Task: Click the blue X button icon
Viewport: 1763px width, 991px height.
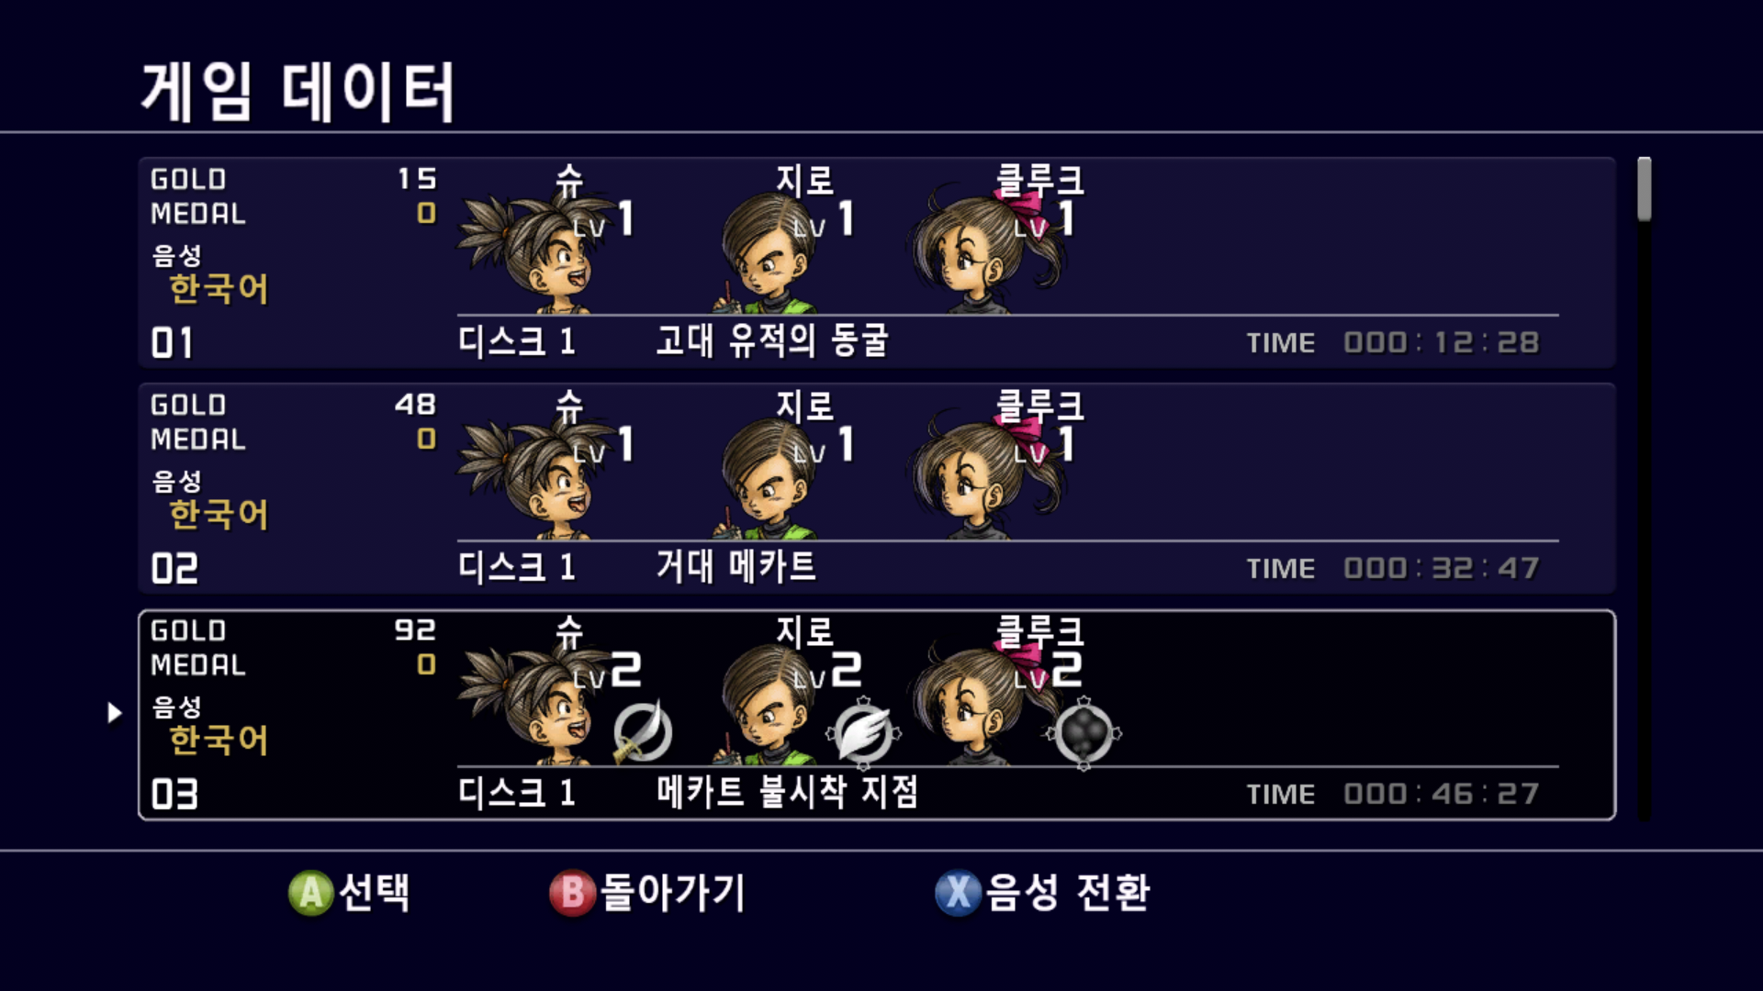Action: [958, 893]
